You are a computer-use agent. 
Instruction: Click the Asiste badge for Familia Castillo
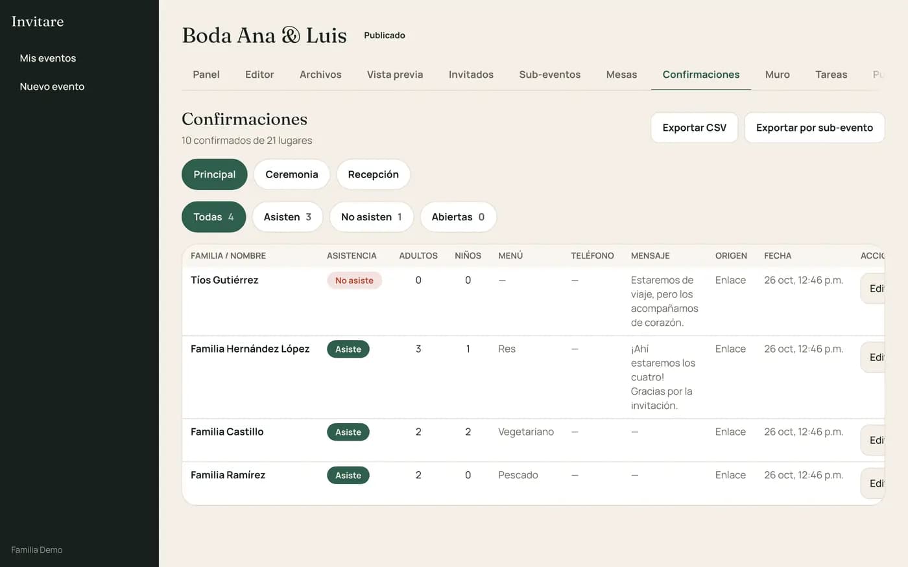(348, 432)
